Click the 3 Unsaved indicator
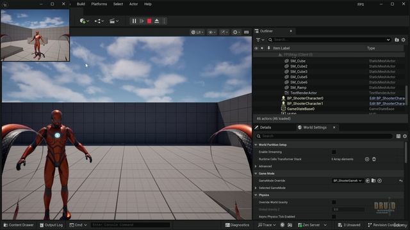This screenshot has width=410, height=230. click(x=349, y=225)
